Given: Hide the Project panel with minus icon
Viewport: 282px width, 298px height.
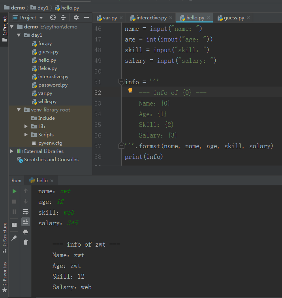Looking at the screenshot, I should click(86, 18).
